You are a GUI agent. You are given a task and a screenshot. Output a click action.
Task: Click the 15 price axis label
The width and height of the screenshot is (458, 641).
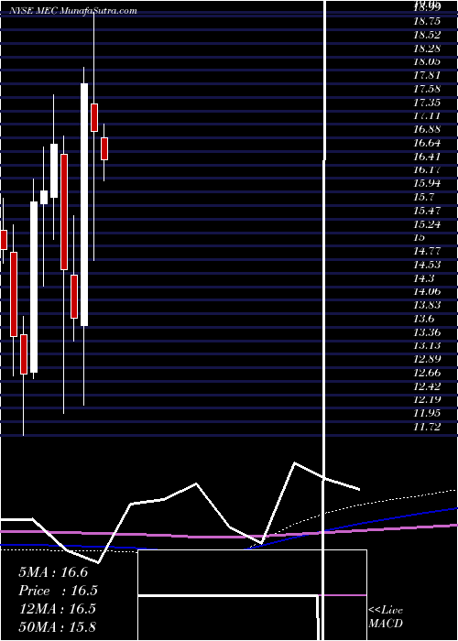point(420,237)
